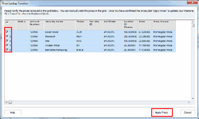Click the Microsoft number of shares cell
Image resolution: width=199 pixels, height=119 pixels.
tap(130, 37)
